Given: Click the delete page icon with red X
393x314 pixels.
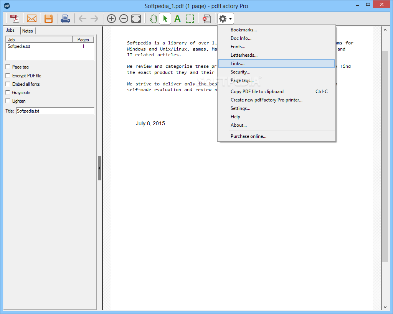Looking at the screenshot, I should pos(206,18).
